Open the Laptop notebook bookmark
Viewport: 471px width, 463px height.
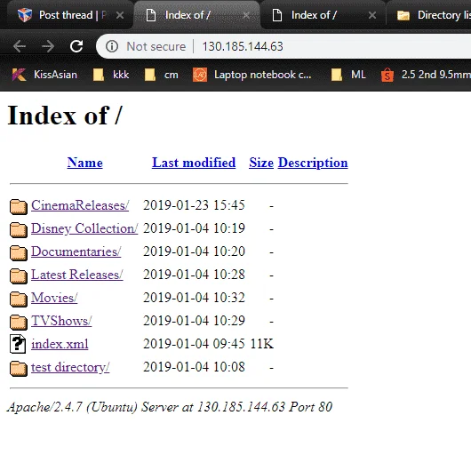click(252, 75)
